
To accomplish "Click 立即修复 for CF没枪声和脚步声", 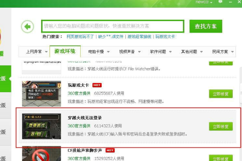I will pyautogui.click(x=221, y=158).
